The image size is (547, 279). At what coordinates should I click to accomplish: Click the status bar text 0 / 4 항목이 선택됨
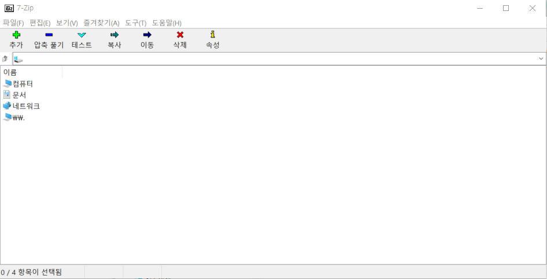pyautogui.click(x=31, y=272)
